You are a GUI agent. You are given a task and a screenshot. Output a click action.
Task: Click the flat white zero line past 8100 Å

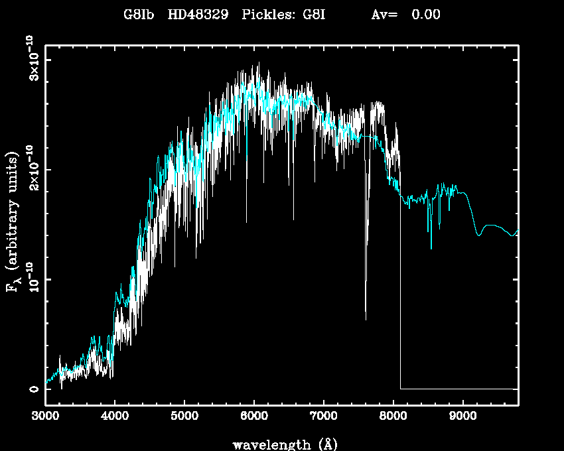coord(458,389)
